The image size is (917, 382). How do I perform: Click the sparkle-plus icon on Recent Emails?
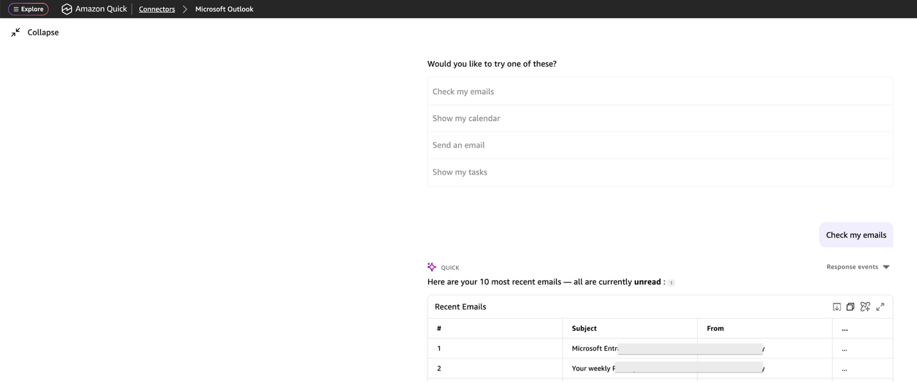[x=865, y=307]
